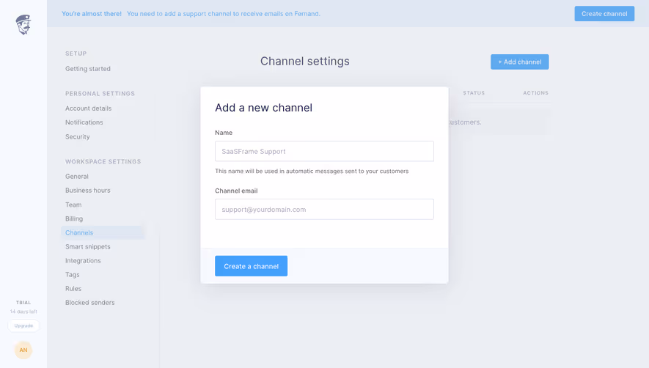Click the WORKSPACE SETTINGS section label
The width and height of the screenshot is (649, 368).
(x=103, y=161)
